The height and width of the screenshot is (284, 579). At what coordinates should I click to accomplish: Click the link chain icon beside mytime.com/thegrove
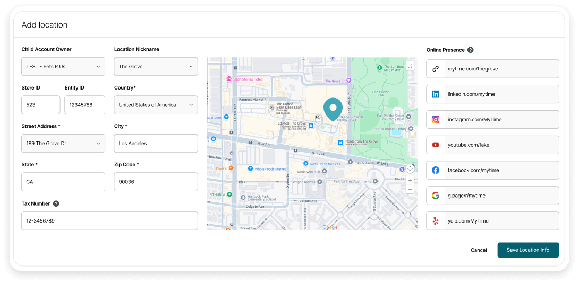tap(436, 69)
